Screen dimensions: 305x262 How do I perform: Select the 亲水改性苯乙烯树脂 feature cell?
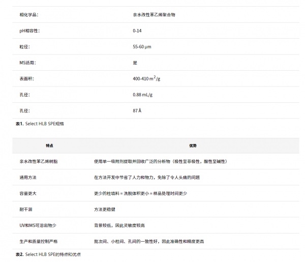click(39, 161)
